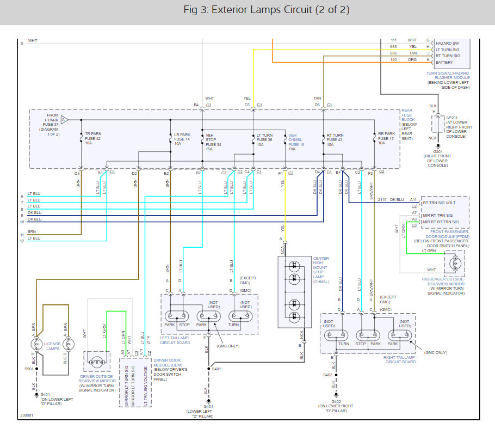Click the '686 TAN' circuit label

(404, 53)
